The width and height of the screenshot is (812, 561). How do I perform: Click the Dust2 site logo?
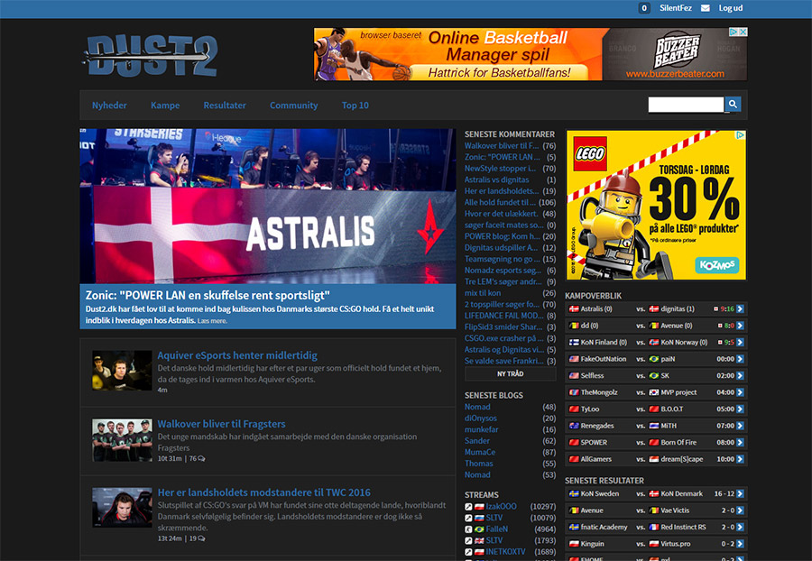click(x=152, y=55)
